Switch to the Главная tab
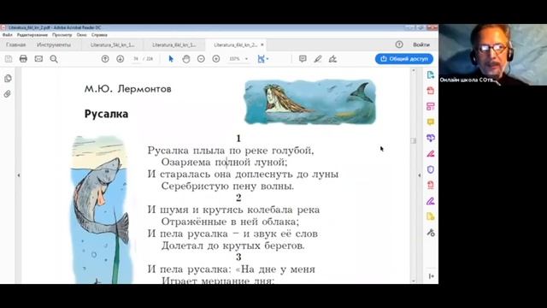The image size is (547, 308). coord(15,44)
